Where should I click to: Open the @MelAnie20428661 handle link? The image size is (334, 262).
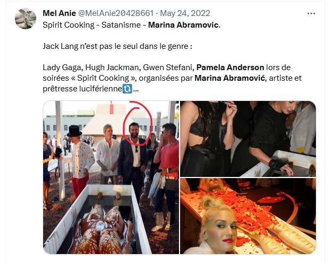point(116,13)
